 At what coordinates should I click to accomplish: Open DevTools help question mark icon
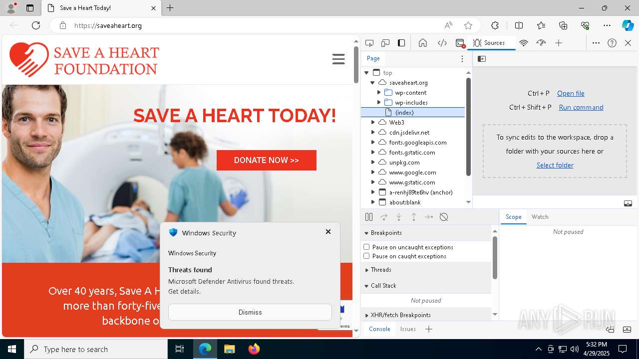(x=612, y=43)
